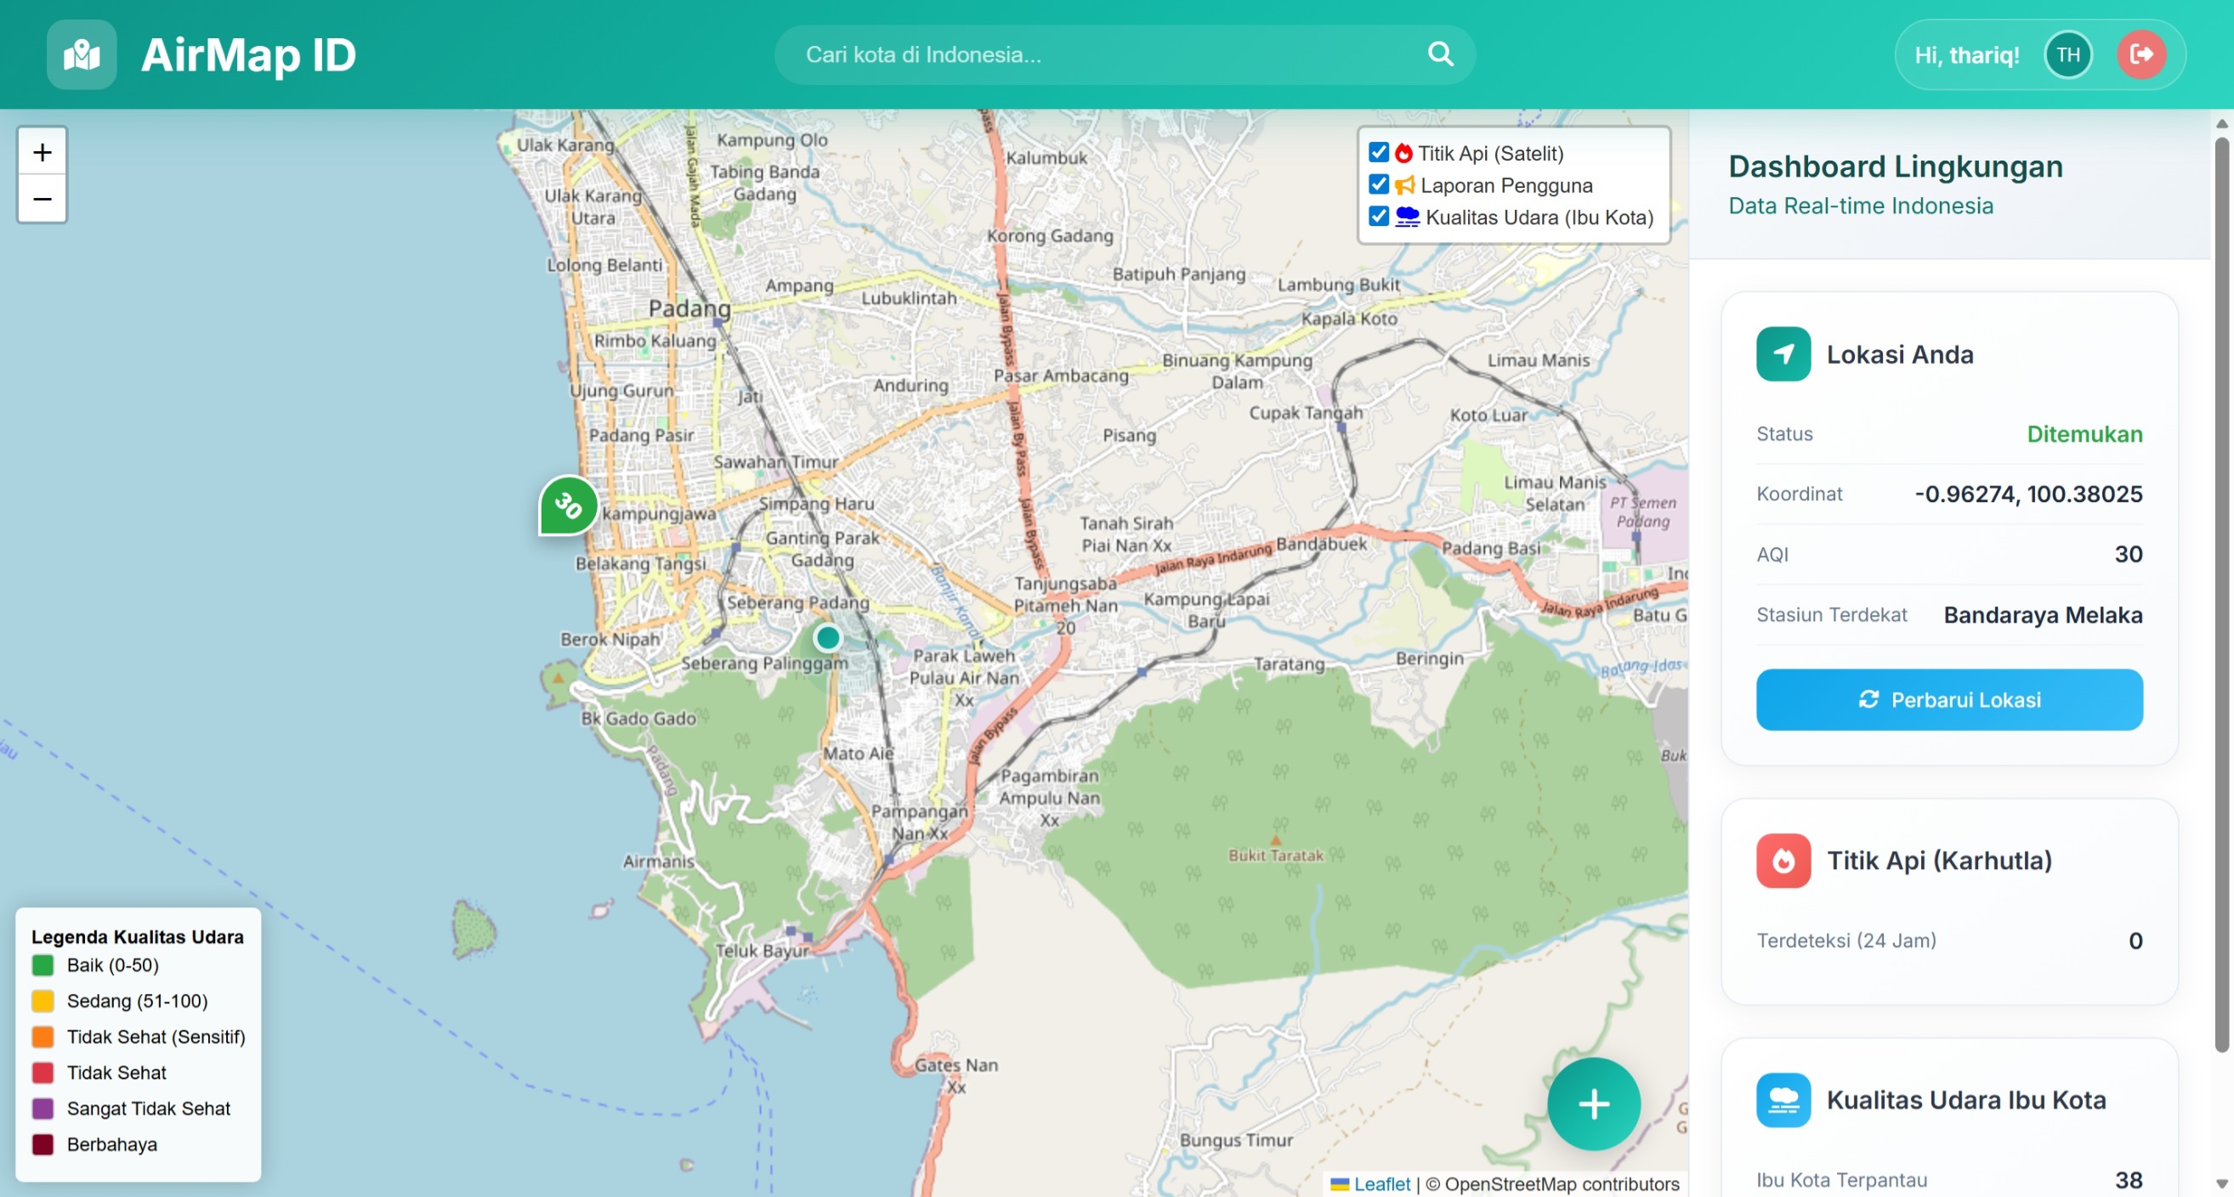The image size is (2234, 1197).
Task: Click the teal current-location dot on map
Action: [x=827, y=638]
